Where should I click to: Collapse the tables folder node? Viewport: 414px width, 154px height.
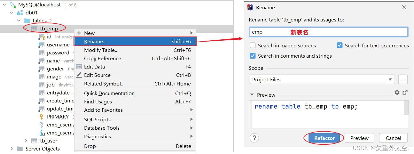tap(19, 21)
